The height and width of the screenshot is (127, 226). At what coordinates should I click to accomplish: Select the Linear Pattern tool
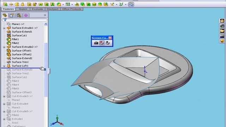[68, 4]
